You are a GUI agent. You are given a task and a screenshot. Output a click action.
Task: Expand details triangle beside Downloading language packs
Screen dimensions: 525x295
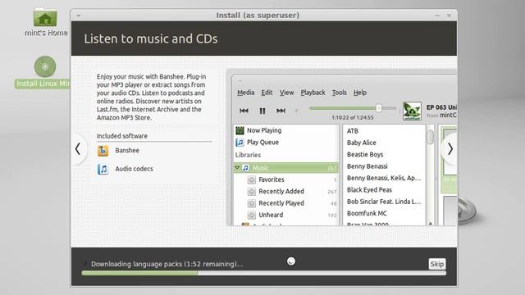click(x=85, y=264)
